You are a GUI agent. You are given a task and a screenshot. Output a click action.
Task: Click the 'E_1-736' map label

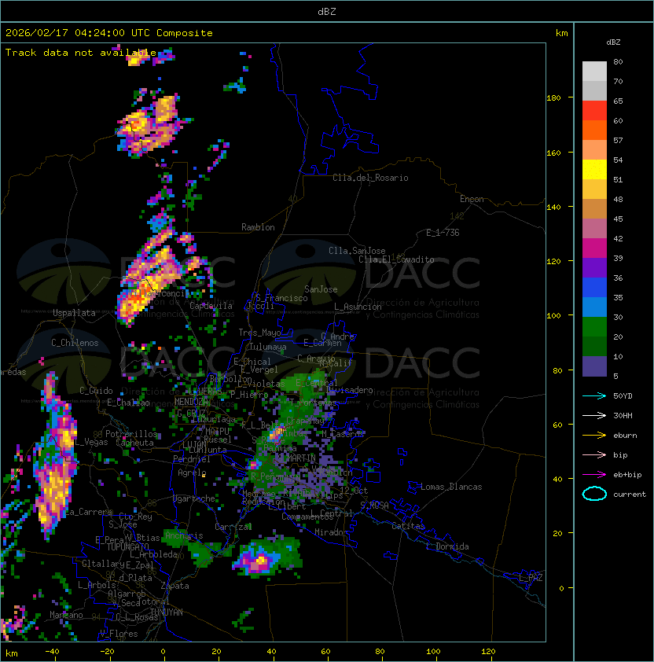(x=443, y=233)
